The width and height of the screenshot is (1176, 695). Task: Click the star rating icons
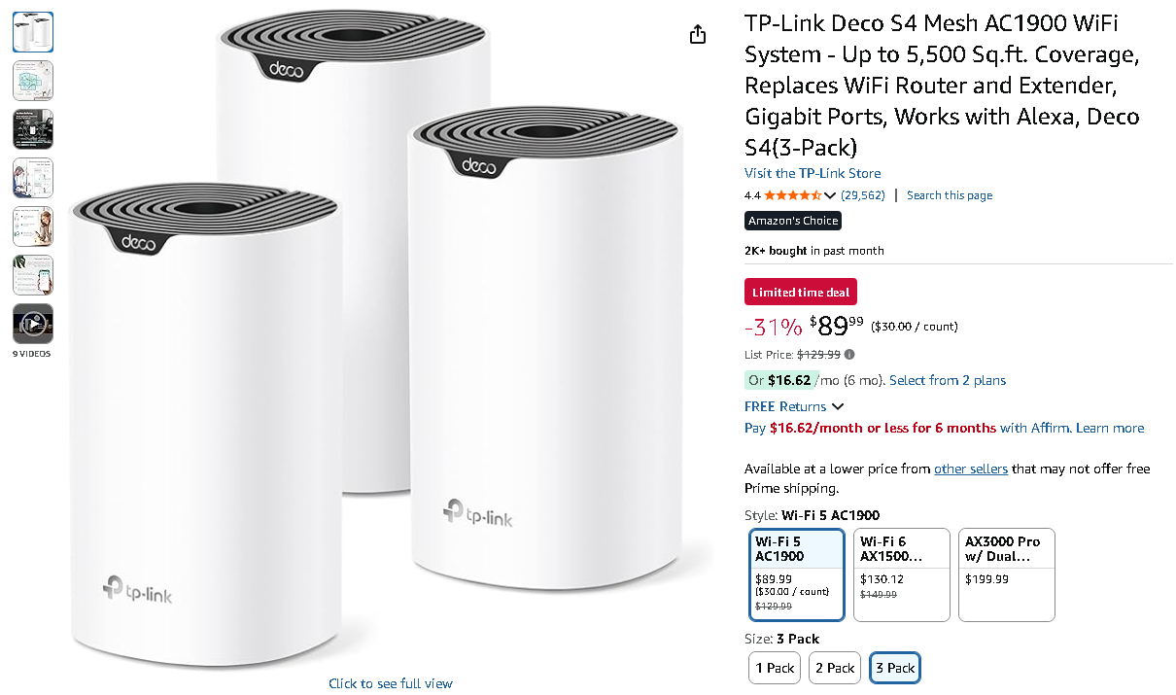792,195
